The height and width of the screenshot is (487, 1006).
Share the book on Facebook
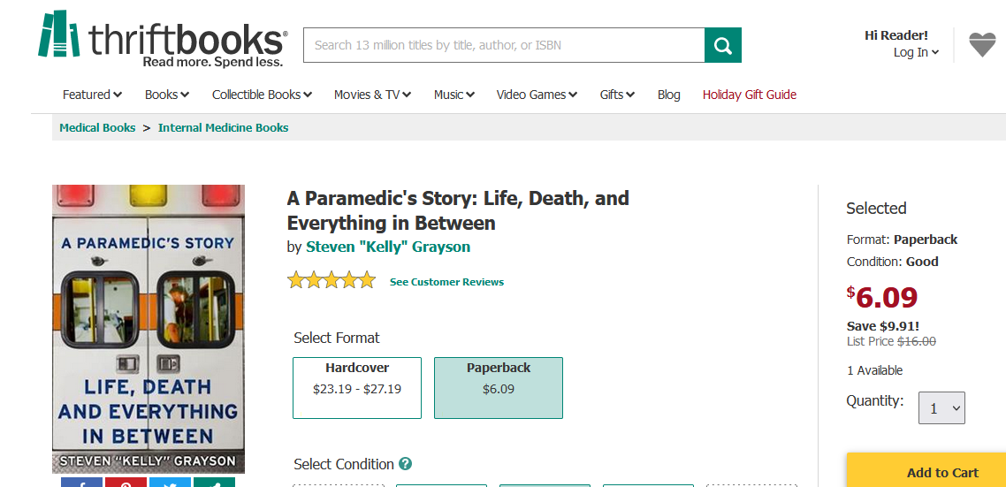click(x=81, y=483)
